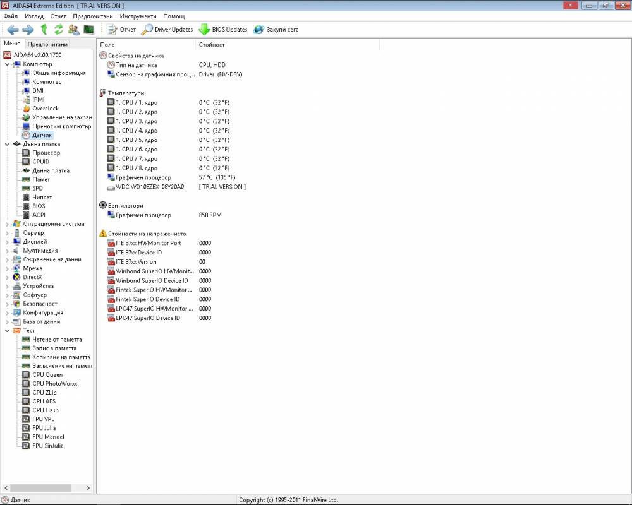Click the IPMI tree item icon

(26, 100)
